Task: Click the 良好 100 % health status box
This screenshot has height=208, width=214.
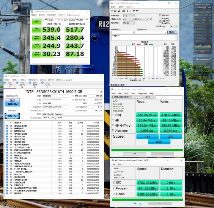Action: pyautogui.click(x=12, y=103)
